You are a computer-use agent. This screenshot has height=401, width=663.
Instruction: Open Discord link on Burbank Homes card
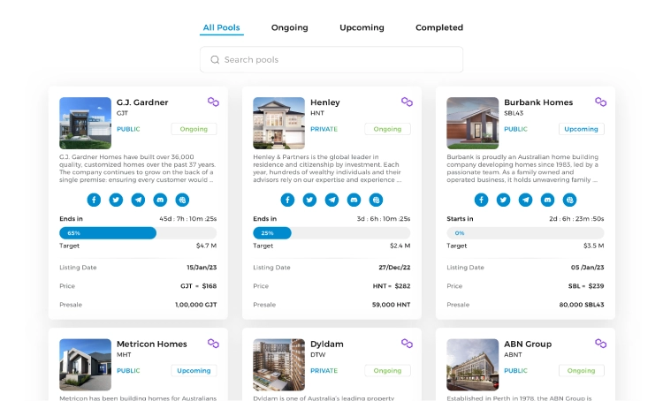(x=547, y=200)
